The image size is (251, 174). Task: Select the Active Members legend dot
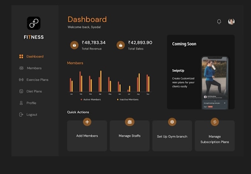81,99
